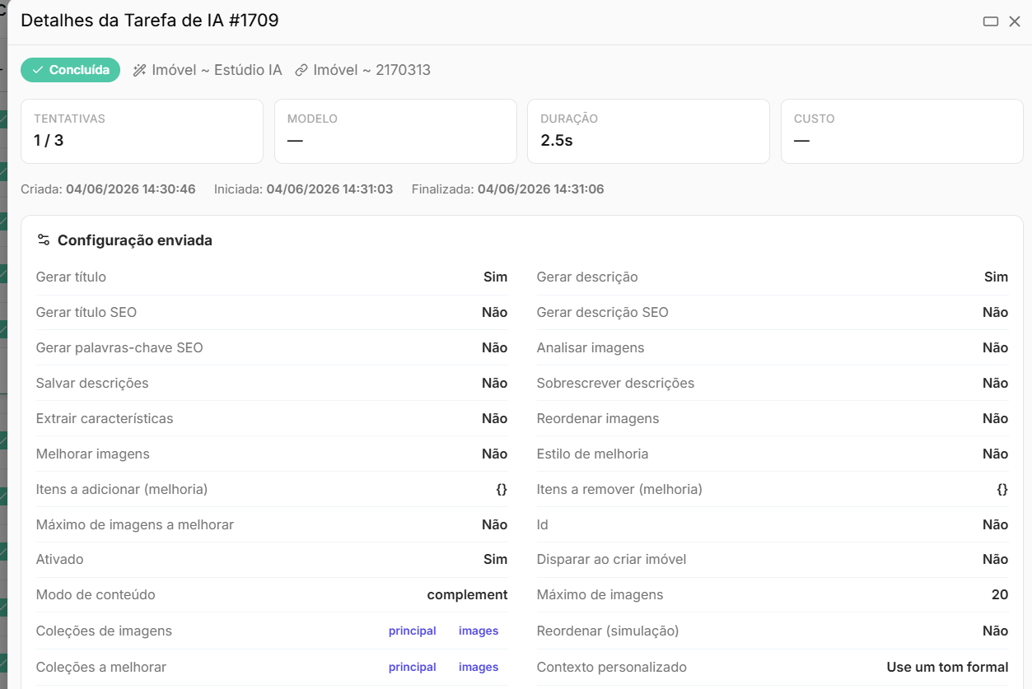The image size is (1032, 689).
Task: Click the Não value for Reordenar imagens
Action: (996, 419)
